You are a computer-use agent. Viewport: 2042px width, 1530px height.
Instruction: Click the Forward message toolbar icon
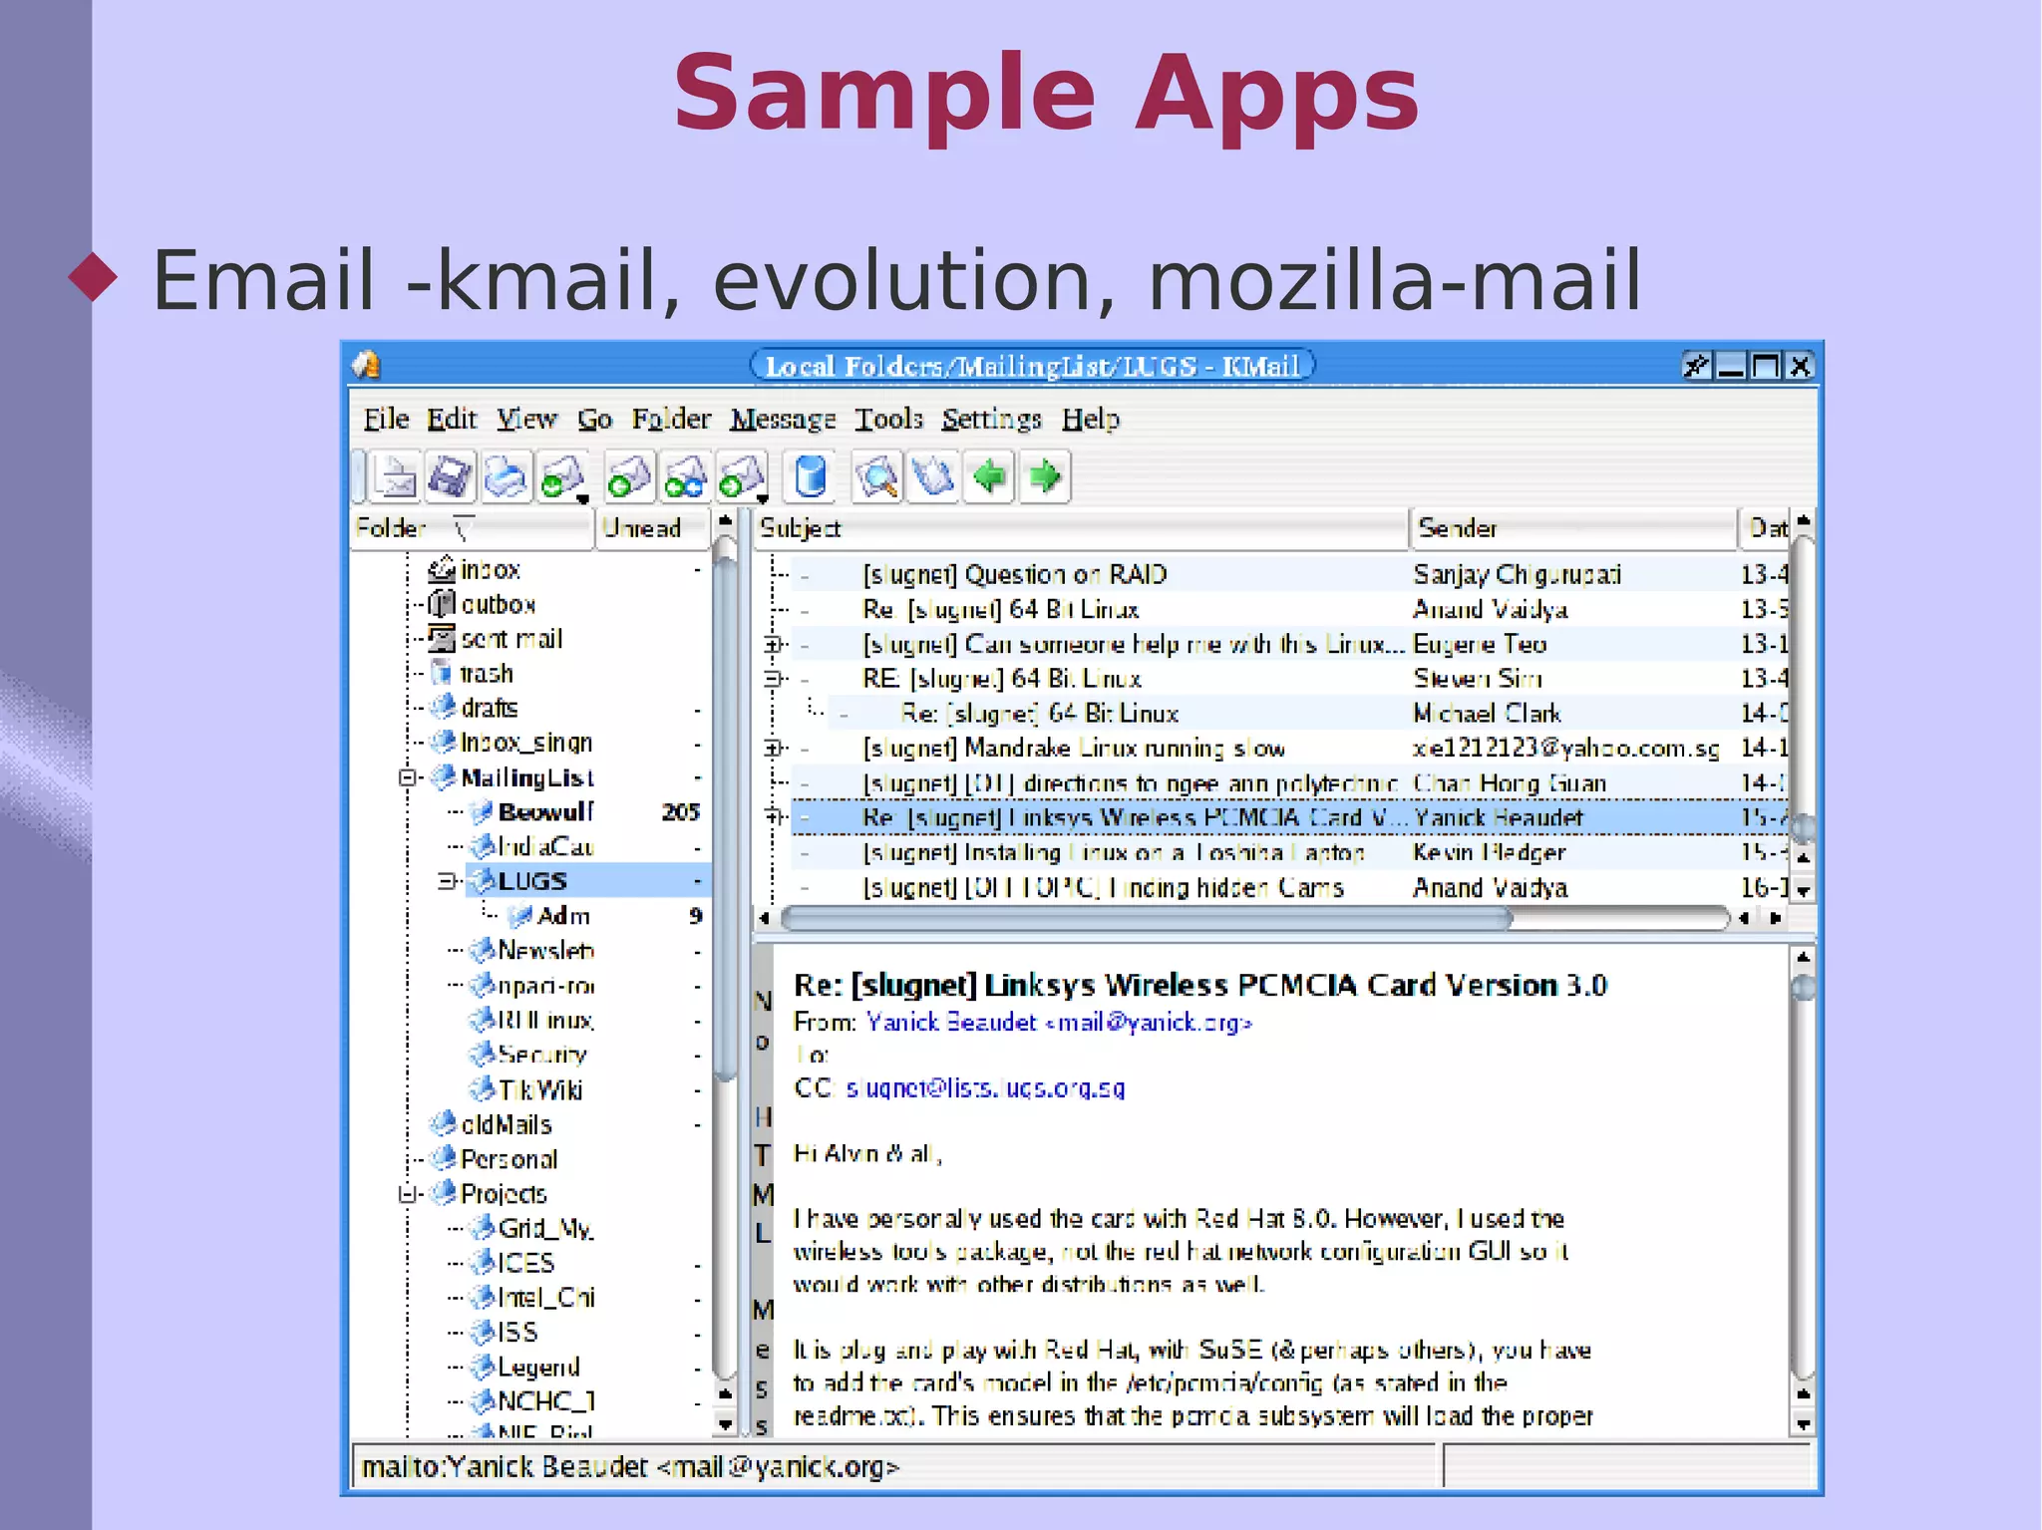coord(740,476)
